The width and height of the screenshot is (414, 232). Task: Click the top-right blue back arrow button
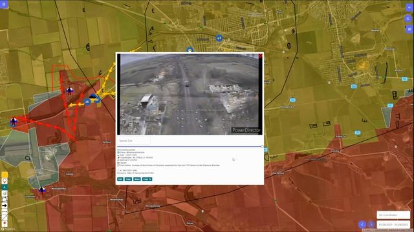(409, 8)
